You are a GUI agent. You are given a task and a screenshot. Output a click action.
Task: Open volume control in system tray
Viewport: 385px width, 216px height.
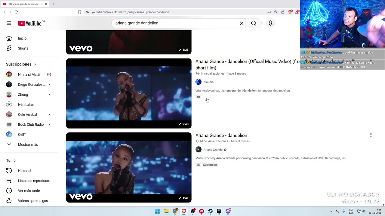tap(364, 211)
